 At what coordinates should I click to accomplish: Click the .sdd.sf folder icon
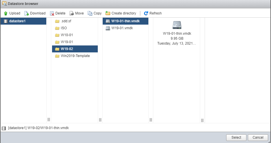coord(57,21)
